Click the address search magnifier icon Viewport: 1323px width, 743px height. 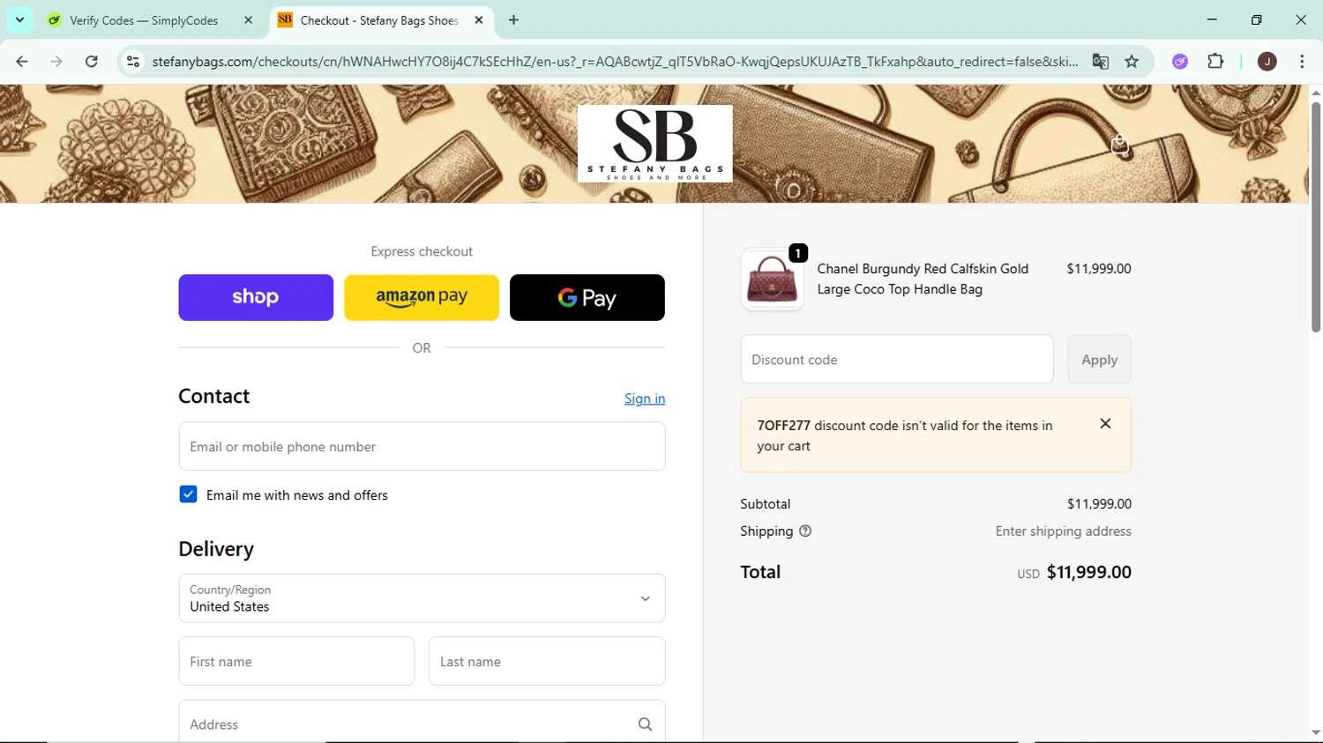pos(645,724)
